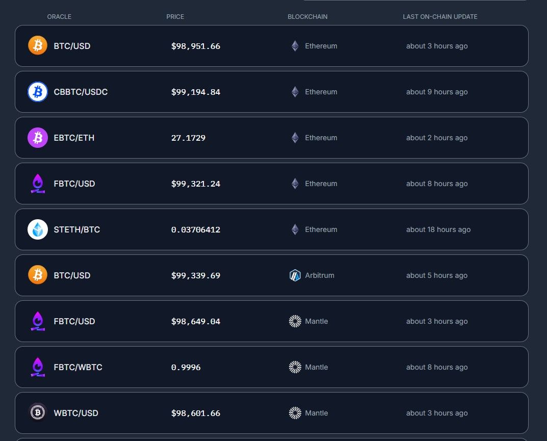The width and height of the screenshot is (547, 441).
Task: Open the CBBTC/USDC oracle label
Action: pyautogui.click(x=81, y=92)
